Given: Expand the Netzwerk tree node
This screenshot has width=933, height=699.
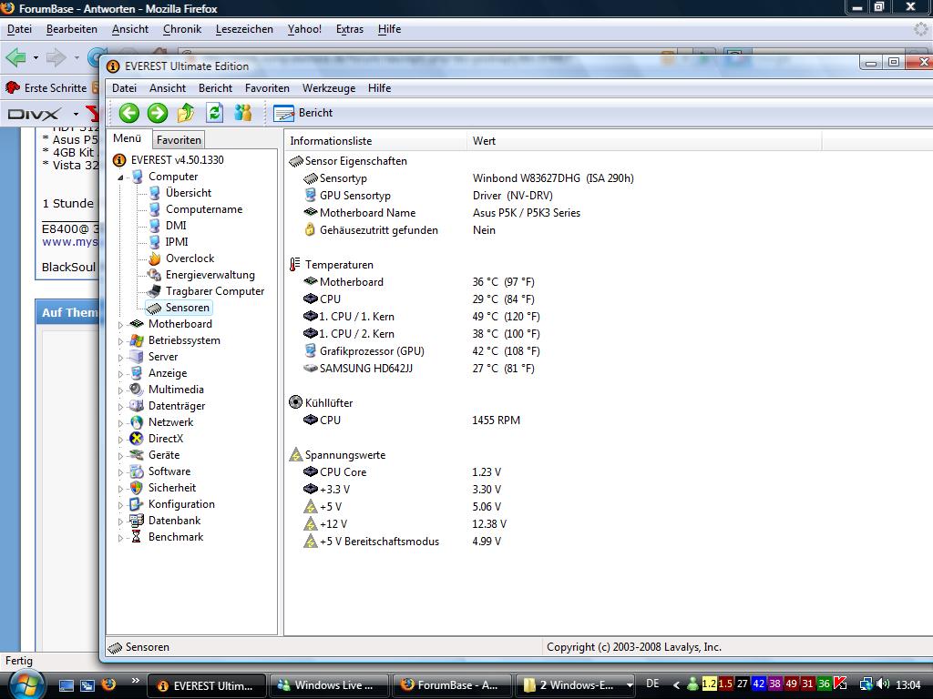Looking at the screenshot, I should click(120, 422).
